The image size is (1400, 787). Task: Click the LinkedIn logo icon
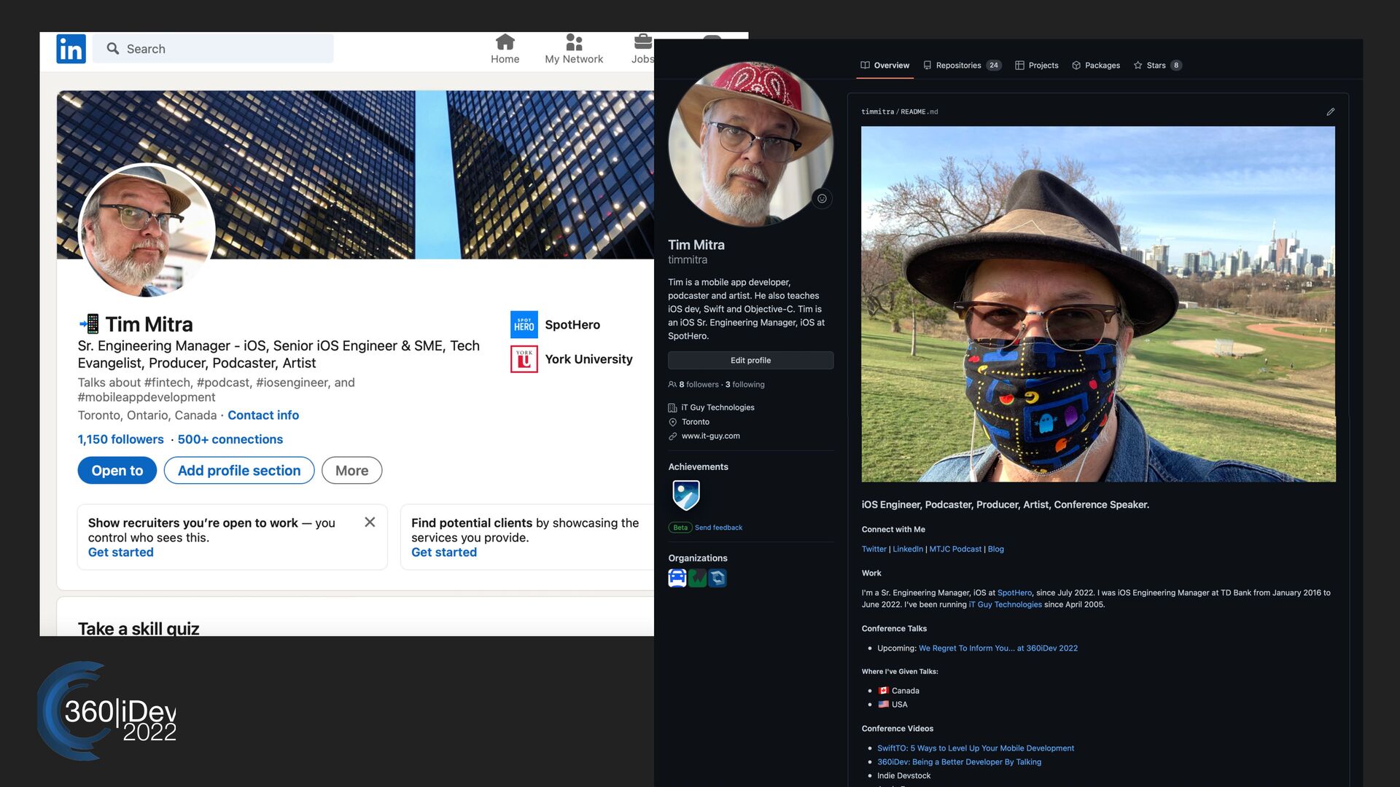(71, 49)
